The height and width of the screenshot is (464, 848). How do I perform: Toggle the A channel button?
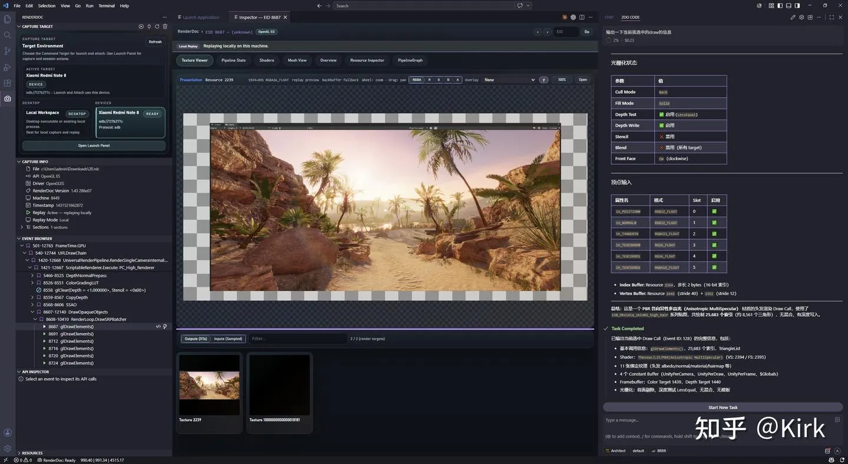pyautogui.click(x=458, y=79)
